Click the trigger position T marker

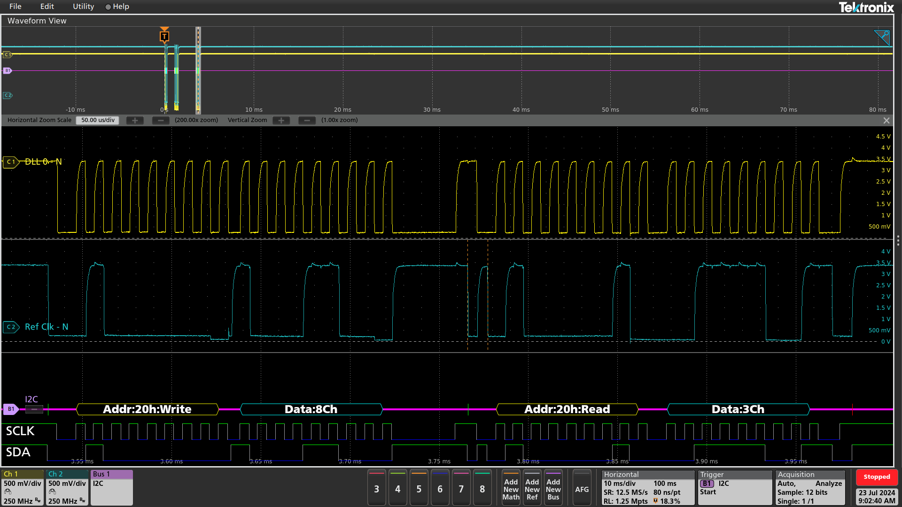point(164,36)
